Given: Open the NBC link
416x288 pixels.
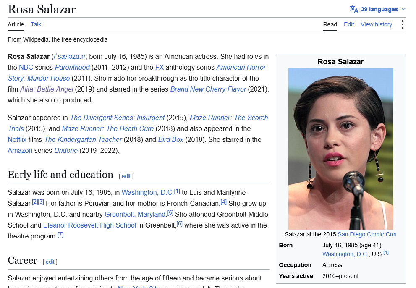Looking at the screenshot, I should (x=26, y=68).
